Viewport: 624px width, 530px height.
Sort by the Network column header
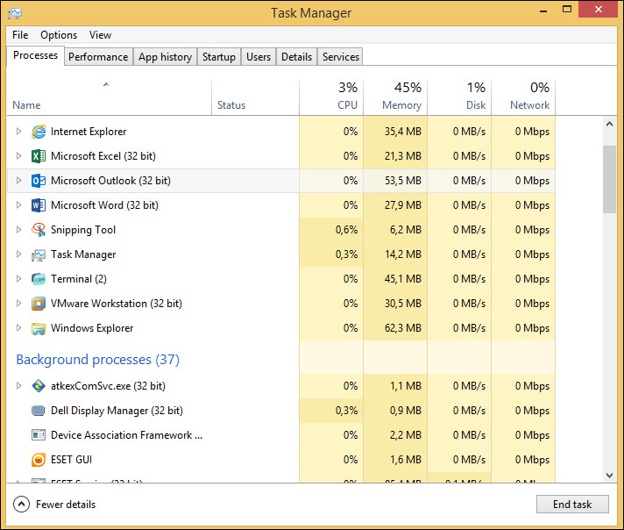(523, 97)
